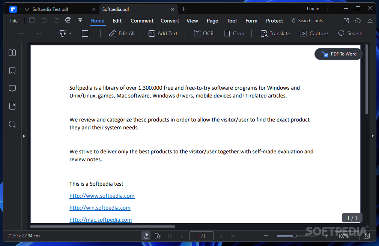
Task: Open the http://www.softpedia.com link
Action: pos(102,196)
